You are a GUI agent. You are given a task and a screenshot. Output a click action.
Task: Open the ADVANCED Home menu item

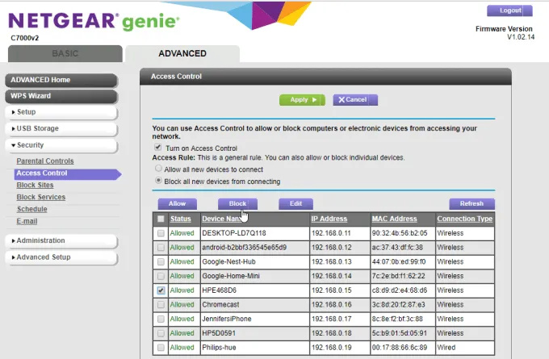[61, 80]
